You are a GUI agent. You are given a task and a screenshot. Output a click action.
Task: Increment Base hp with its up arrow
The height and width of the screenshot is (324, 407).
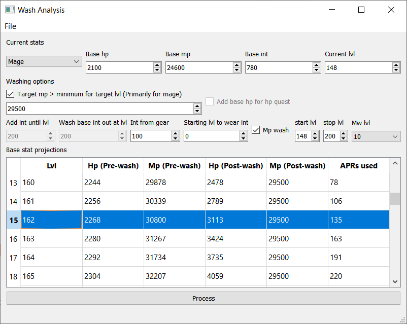[x=157, y=65]
